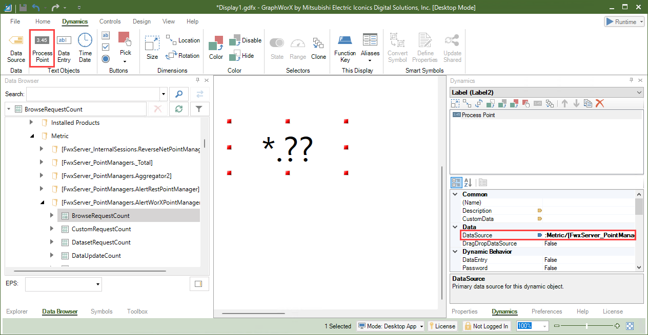Insert a radio button from the Buttons group

tap(106, 59)
